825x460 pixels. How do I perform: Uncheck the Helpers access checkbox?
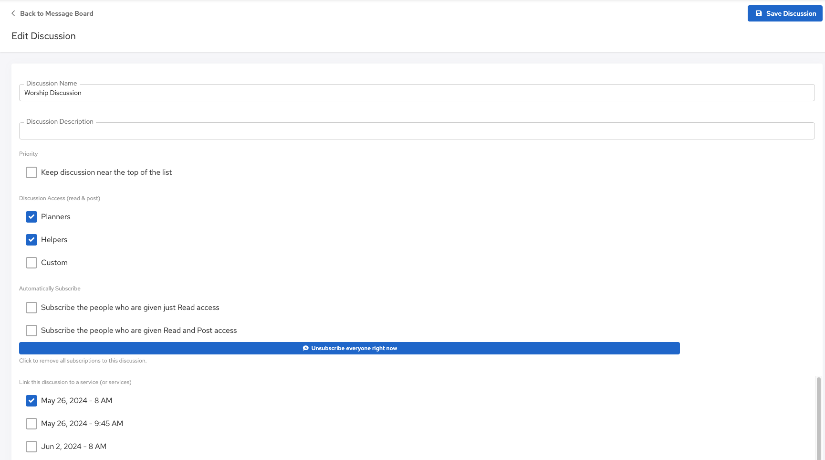pyautogui.click(x=31, y=240)
